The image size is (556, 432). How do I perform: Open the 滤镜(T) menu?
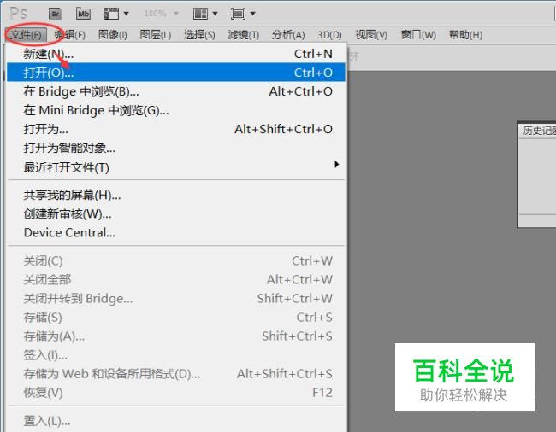[243, 35]
